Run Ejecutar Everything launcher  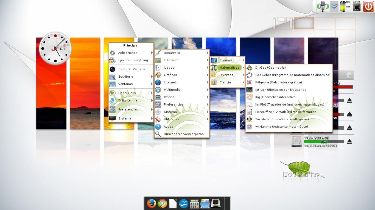131,60
